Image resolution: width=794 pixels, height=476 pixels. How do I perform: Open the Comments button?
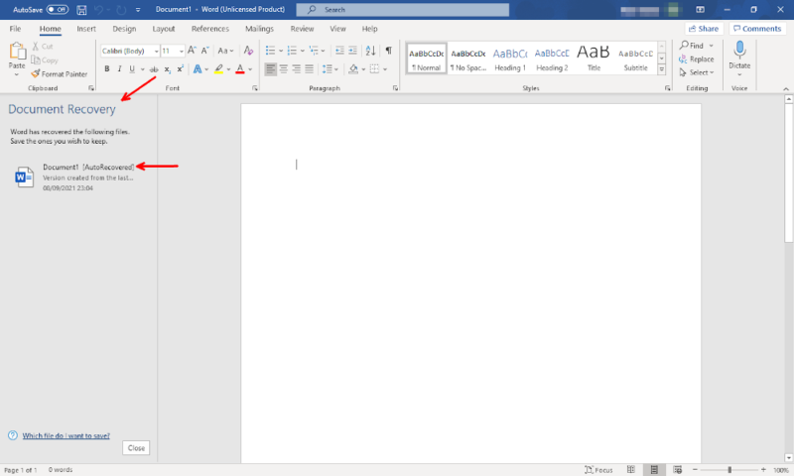(x=757, y=29)
